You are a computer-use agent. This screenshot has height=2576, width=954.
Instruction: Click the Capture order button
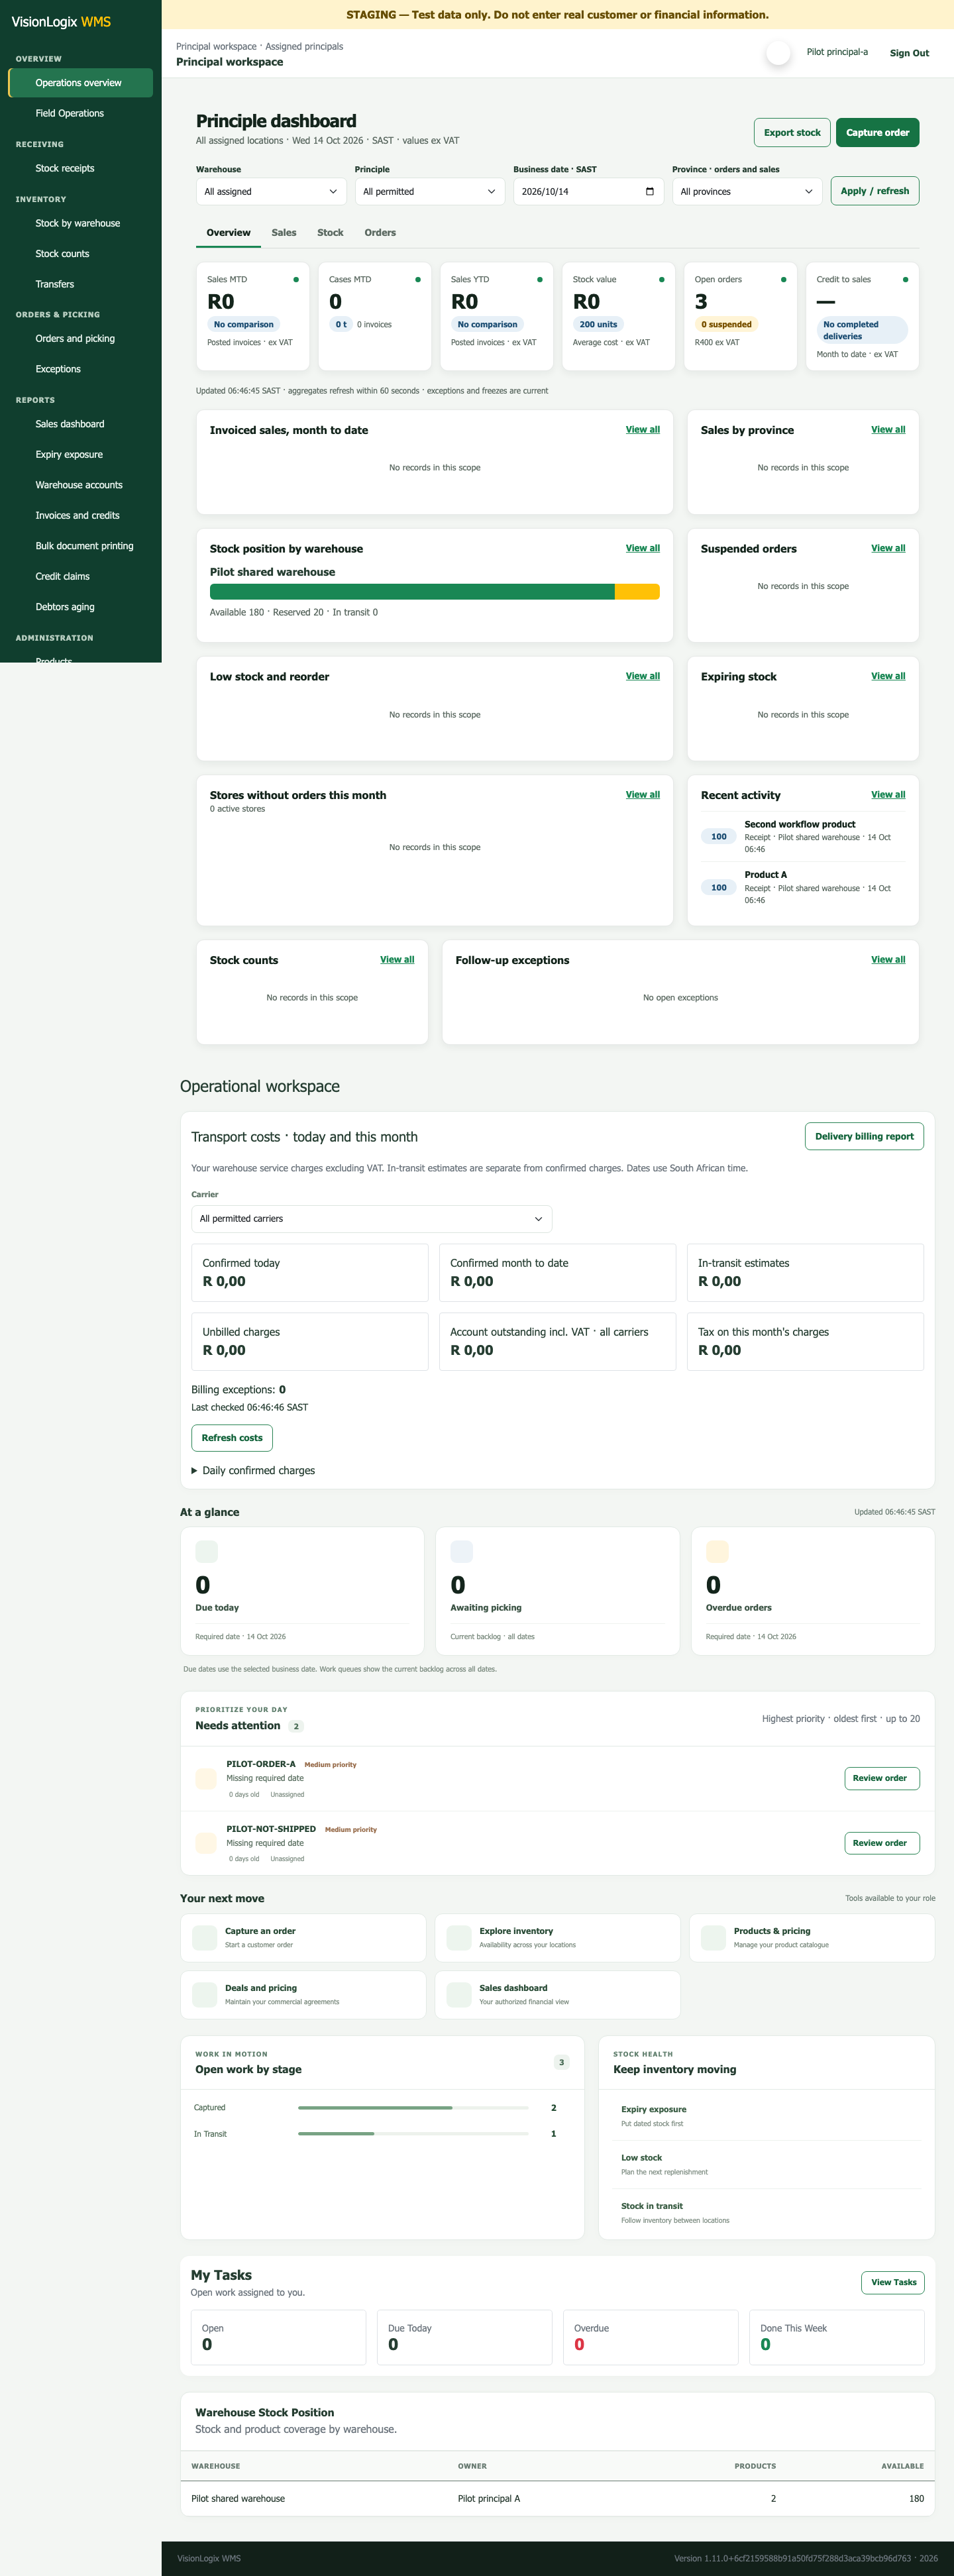coord(877,133)
